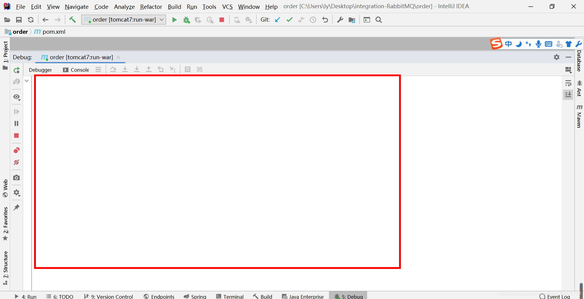Open the Navigate menu
The height and width of the screenshot is (299, 584).
tap(77, 7)
